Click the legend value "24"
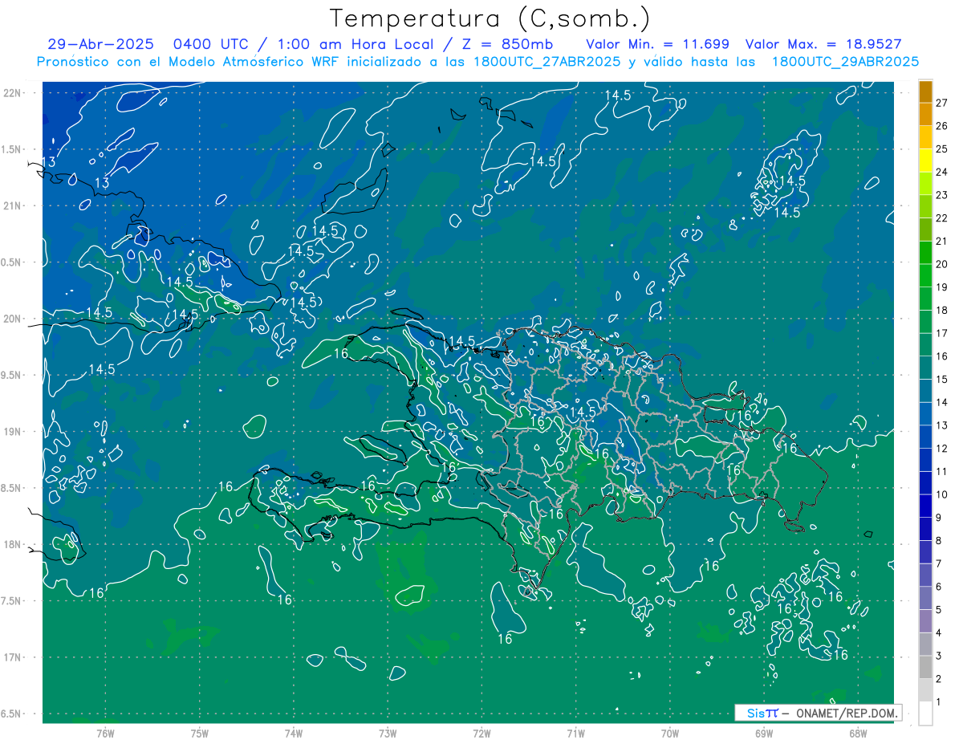This screenshot has height=744, width=963. pos(942,172)
